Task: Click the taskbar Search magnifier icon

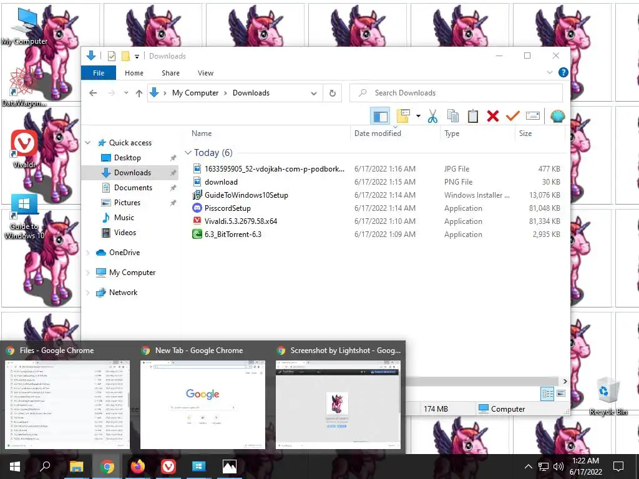Action: click(45, 467)
